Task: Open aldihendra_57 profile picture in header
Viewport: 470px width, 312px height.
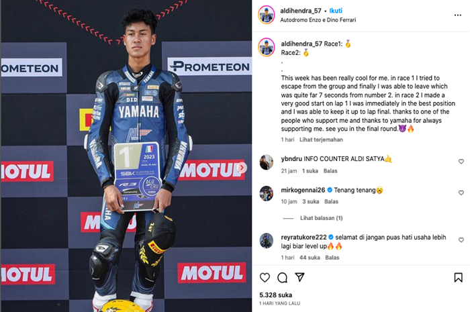Action: pyautogui.click(x=266, y=15)
